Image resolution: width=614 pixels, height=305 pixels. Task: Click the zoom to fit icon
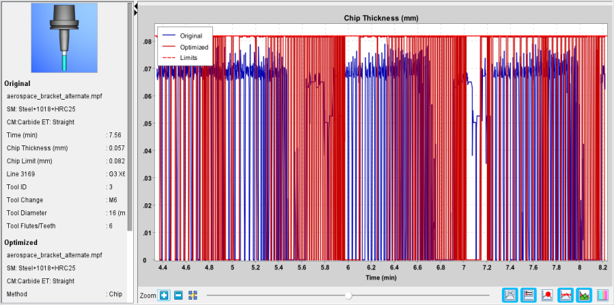click(x=193, y=295)
